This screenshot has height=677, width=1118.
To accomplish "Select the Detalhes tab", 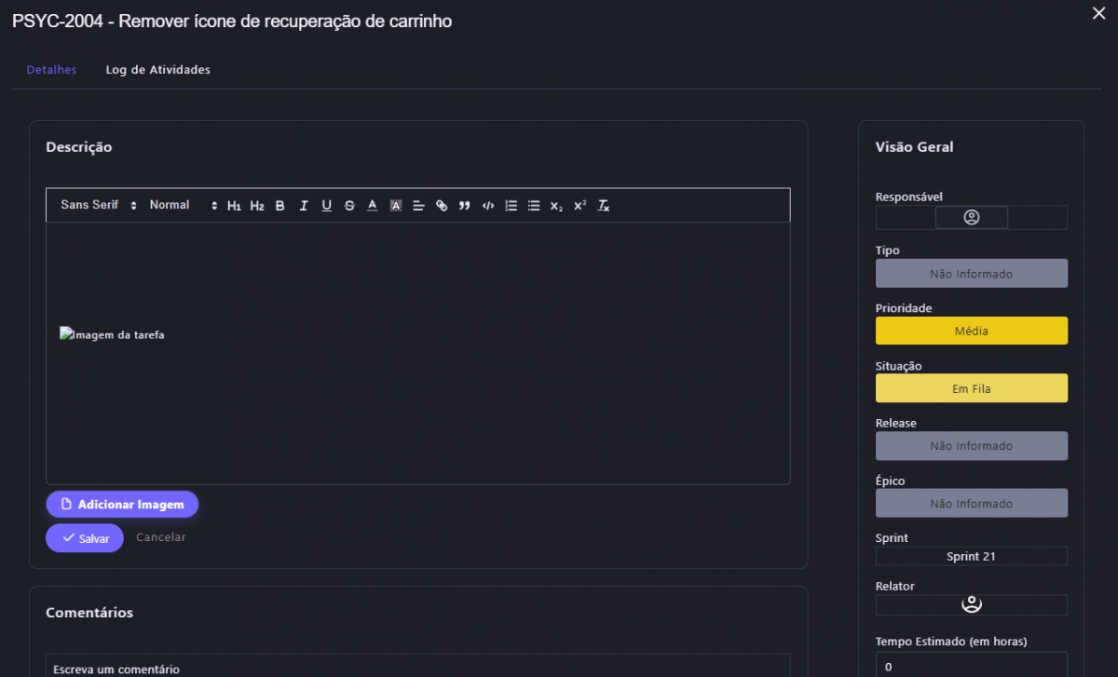I will click(x=51, y=70).
